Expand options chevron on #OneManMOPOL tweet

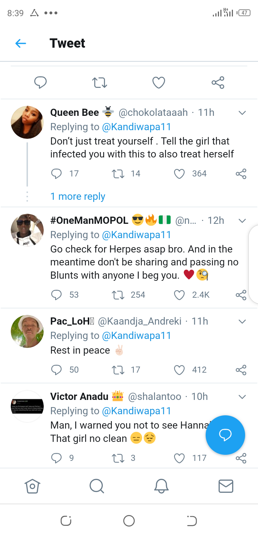pyautogui.click(x=242, y=221)
